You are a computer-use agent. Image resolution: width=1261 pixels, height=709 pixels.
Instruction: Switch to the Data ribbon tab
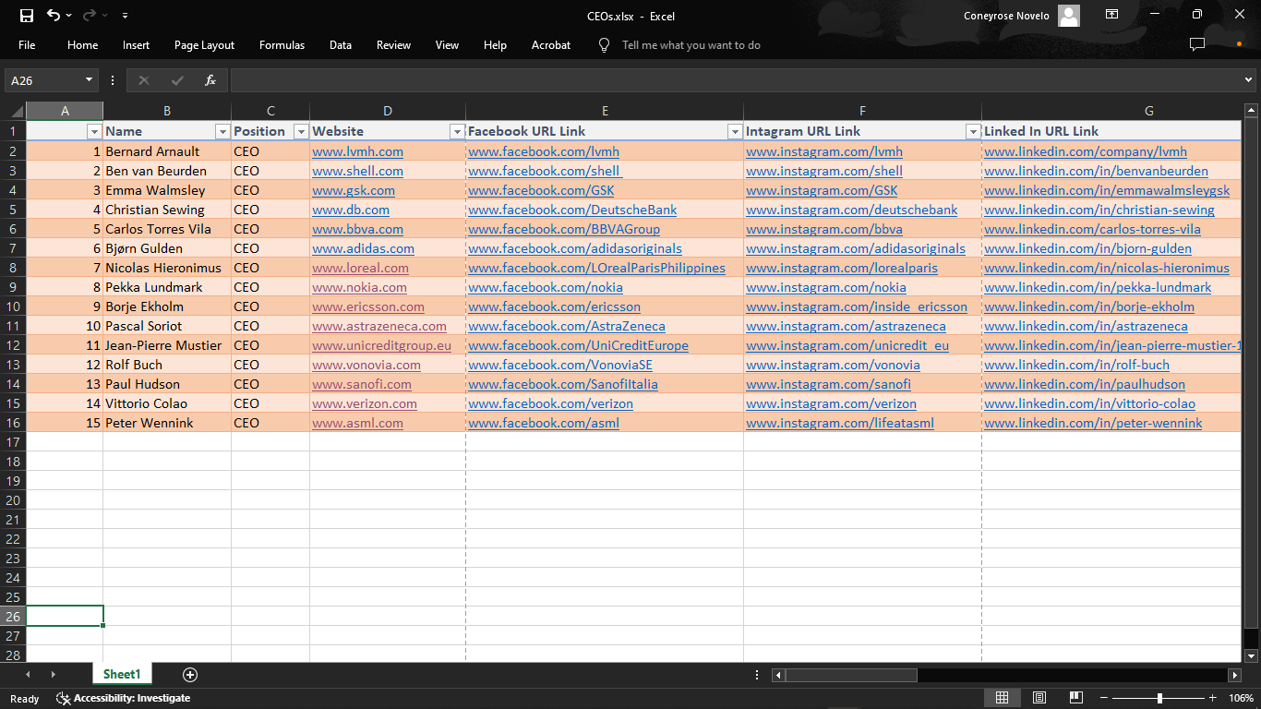(341, 45)
